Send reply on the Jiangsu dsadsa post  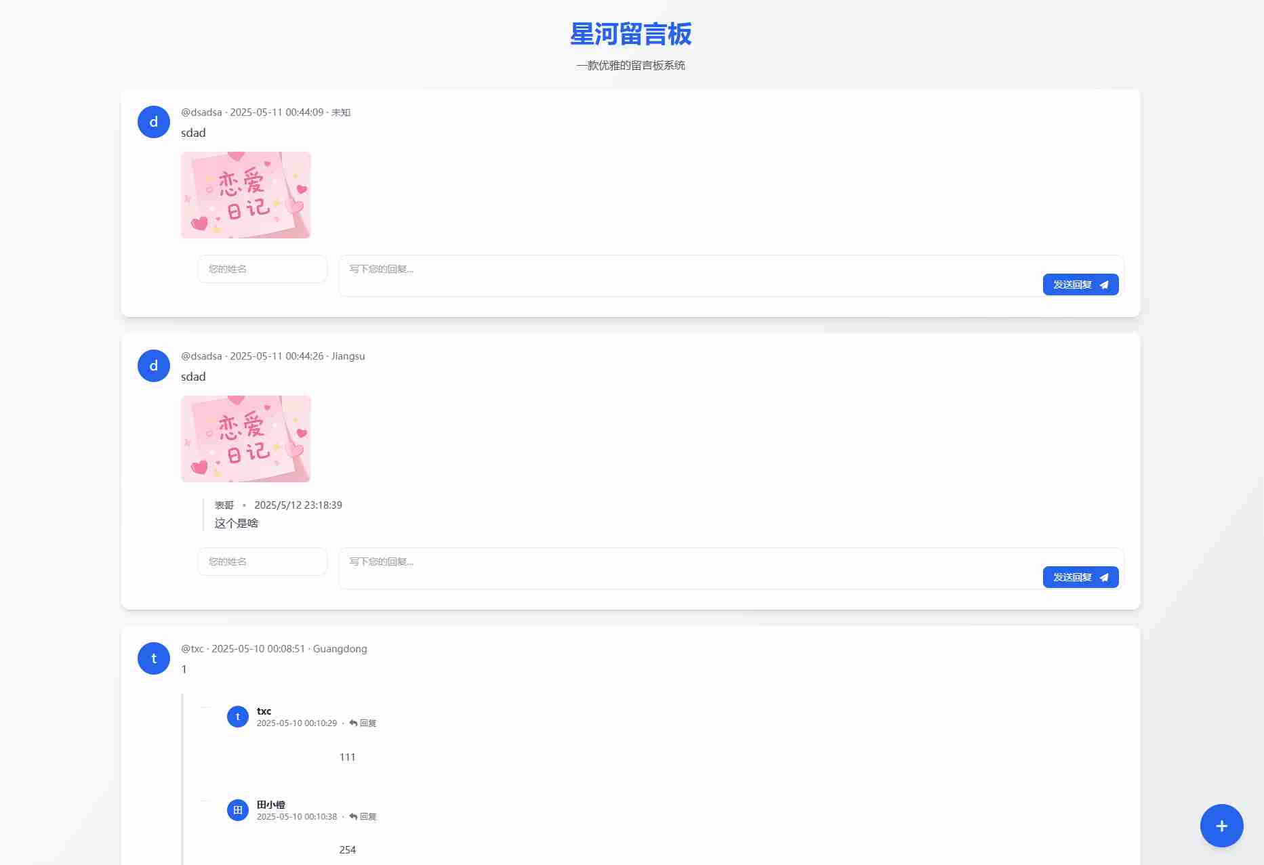[1080, 577]
